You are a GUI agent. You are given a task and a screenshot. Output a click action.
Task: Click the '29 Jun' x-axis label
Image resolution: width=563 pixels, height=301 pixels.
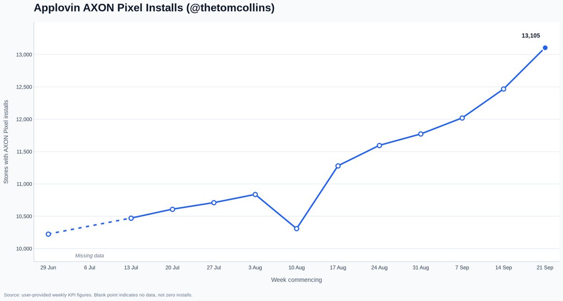point(48,267)
